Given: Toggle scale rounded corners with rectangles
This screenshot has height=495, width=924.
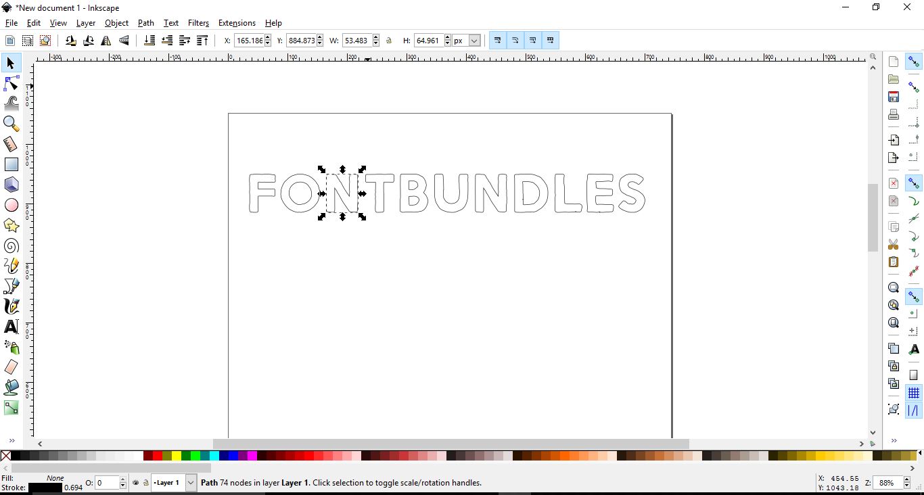Looking at the screenshot, I should click(515, 41).
